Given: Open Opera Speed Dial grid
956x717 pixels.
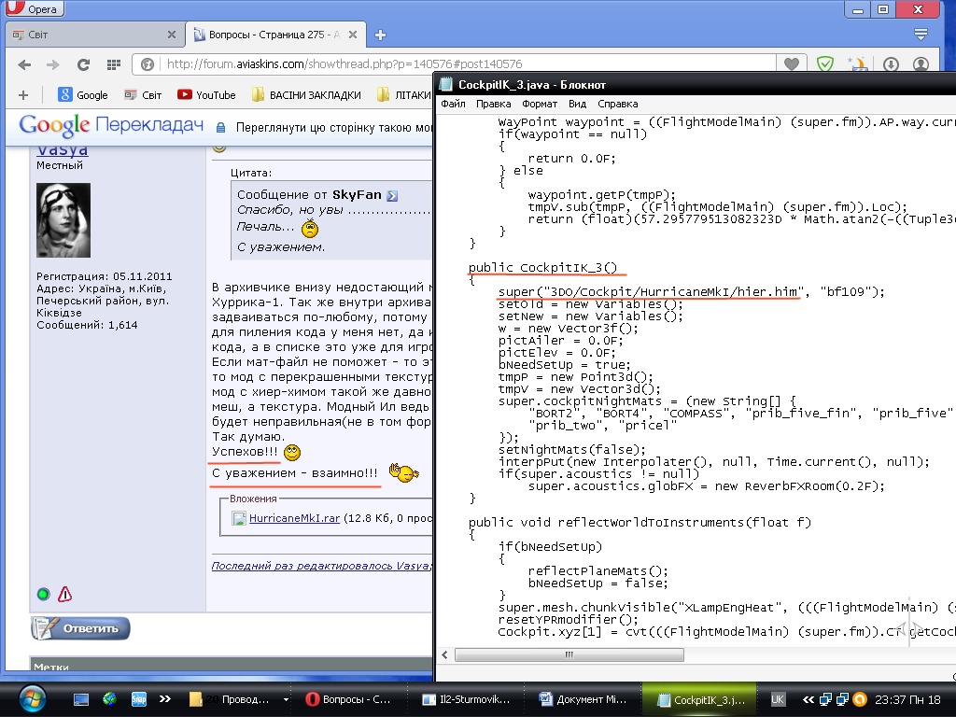Looking at the screenshot, I should point(112,64).
